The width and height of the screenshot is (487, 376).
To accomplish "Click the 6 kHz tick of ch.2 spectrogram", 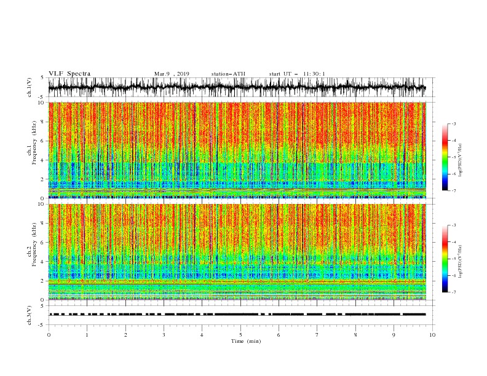I will 42,242.
